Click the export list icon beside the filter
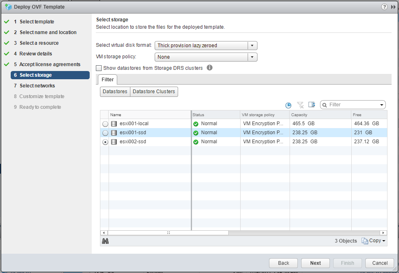 point(312,105)
